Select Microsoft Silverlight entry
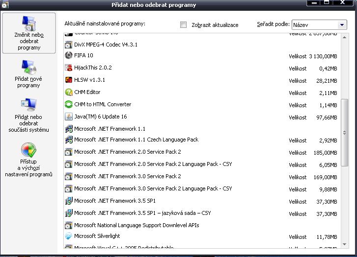 [201, 236]
